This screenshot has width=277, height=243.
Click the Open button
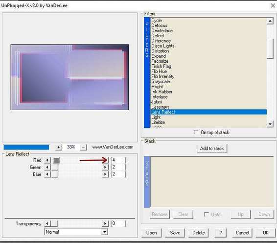click(152, 233)
